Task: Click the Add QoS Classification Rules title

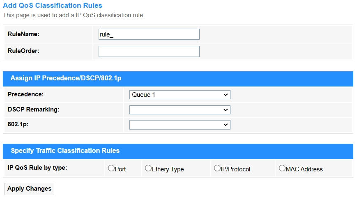Action: tap(52, 6)
